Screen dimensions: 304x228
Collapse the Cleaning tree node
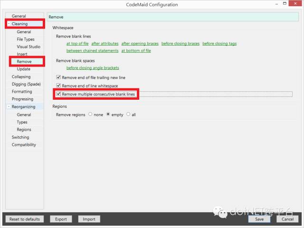[x=9, y=24]
